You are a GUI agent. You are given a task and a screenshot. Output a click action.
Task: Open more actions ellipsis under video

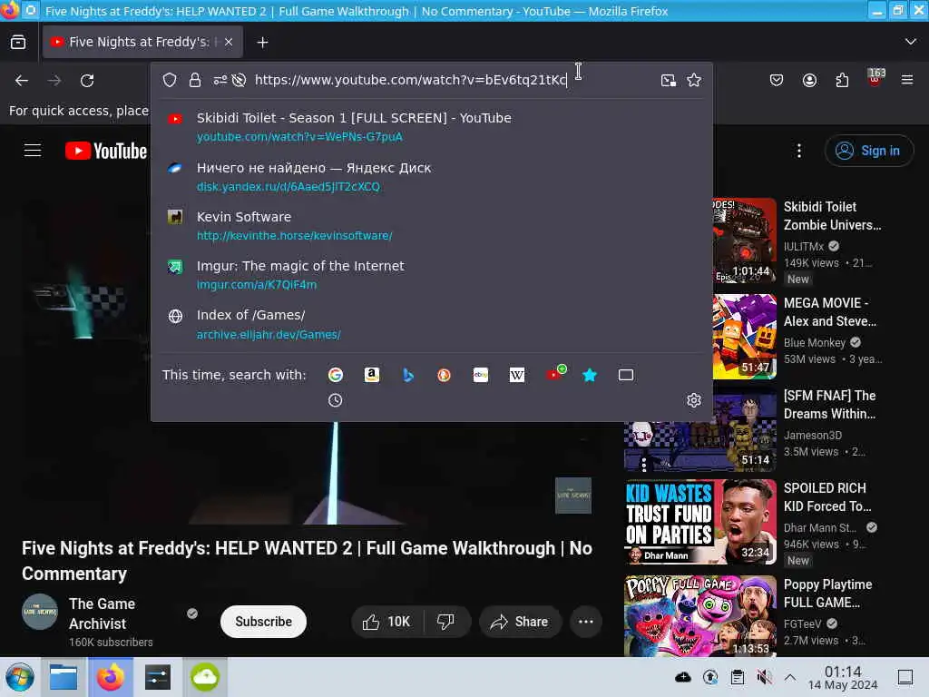point(586,622)
